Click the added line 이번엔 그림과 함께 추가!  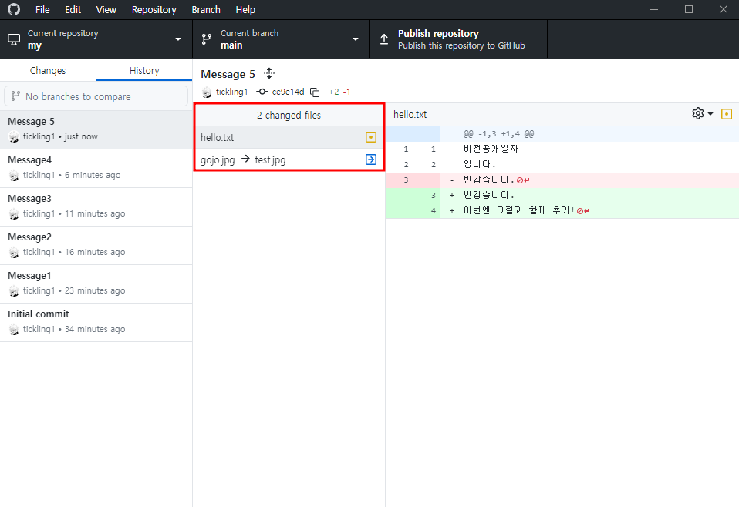(562, 210)
